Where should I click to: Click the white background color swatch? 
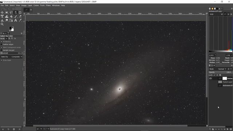click(13, 30)
